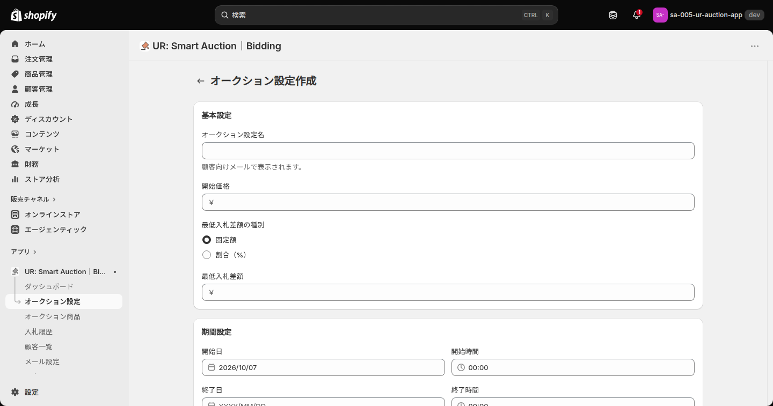The image size is (773, 406).
Task: Open the 開始時間 time picker
Action: (573, 367)
